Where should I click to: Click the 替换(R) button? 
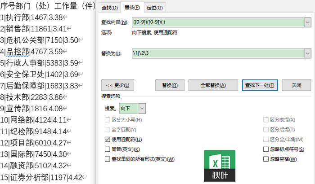tap(170, 85)
